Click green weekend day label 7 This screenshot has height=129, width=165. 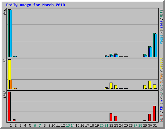pyautogui.click(x=40, y=125)
